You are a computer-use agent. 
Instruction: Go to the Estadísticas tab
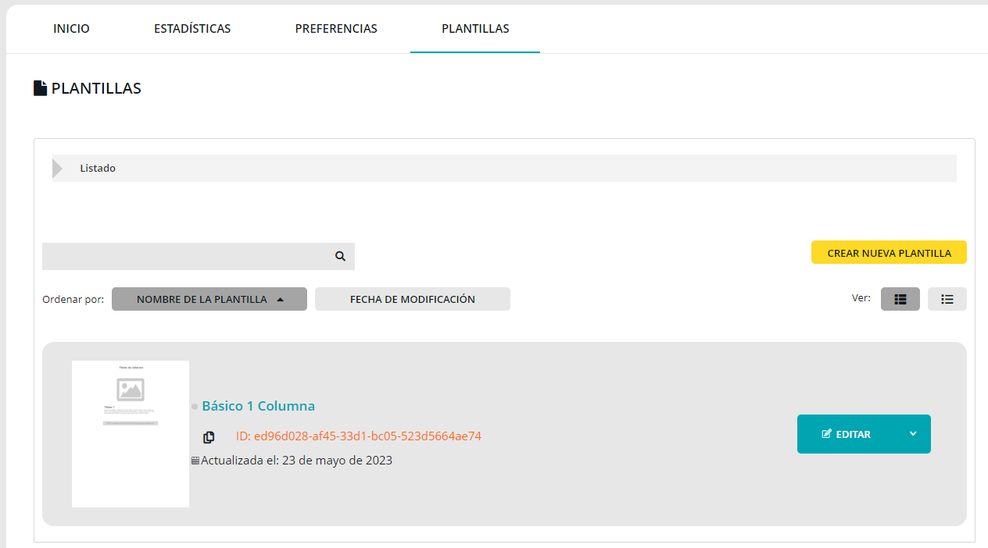[192, 29]
